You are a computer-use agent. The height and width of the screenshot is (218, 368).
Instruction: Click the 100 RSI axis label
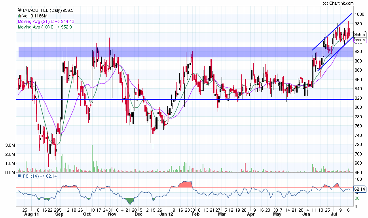pos(358,180)
